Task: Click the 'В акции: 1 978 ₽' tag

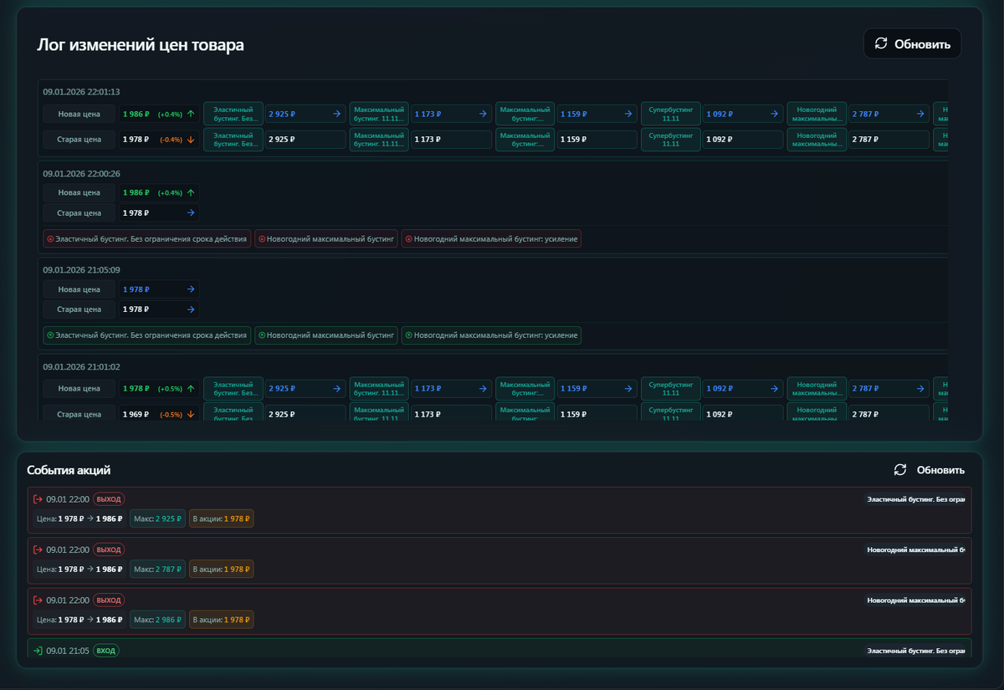Action: tap(221, 518)
